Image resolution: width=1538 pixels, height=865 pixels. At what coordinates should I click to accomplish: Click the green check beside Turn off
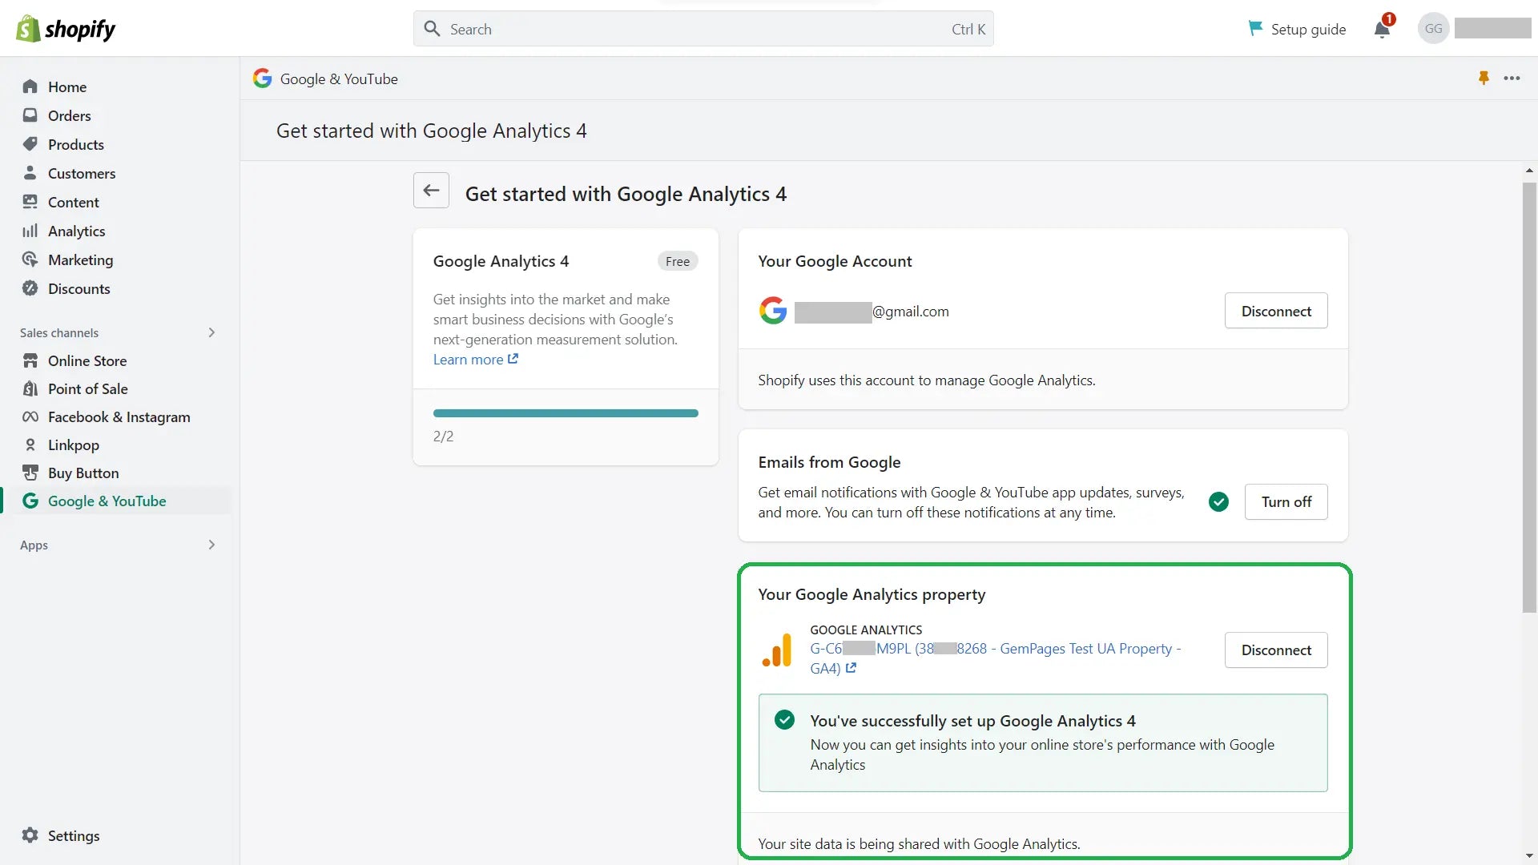(1218, 501)
